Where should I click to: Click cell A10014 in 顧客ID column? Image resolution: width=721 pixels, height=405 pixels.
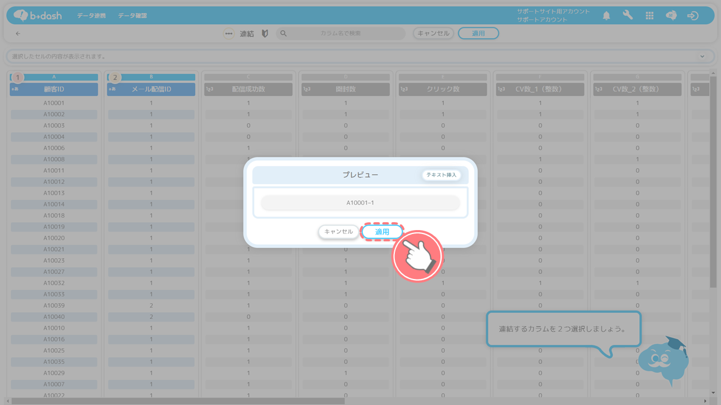click(x=54, y=204)
